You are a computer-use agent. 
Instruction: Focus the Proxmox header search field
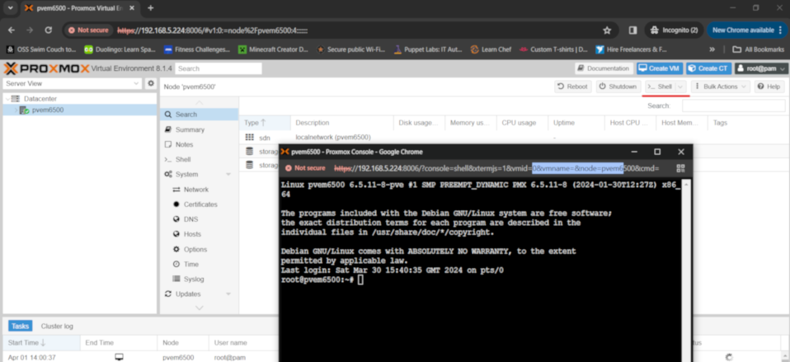coord(219,68)
